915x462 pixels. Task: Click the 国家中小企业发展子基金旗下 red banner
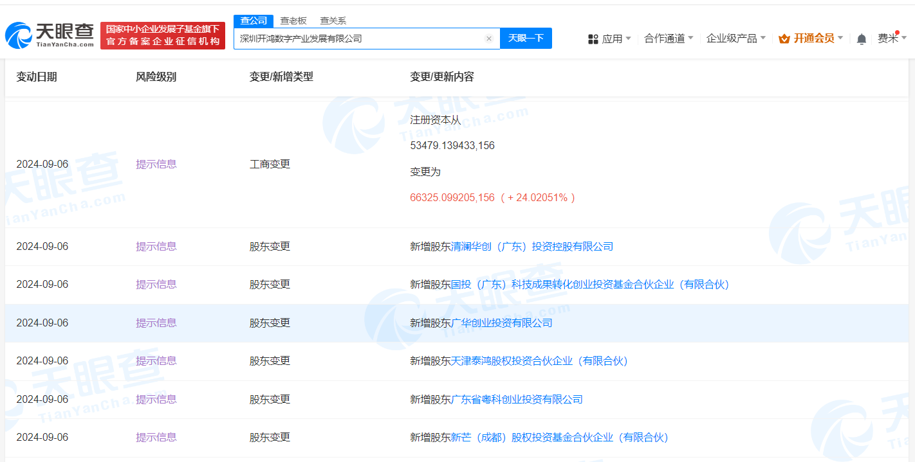pyautogui.click(x=163, y=35)
